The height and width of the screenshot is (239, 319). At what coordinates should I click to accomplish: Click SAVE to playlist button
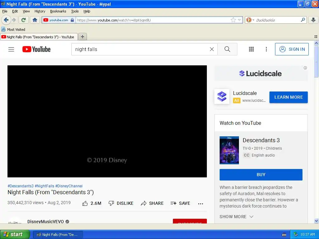click(x=180, y=203)
